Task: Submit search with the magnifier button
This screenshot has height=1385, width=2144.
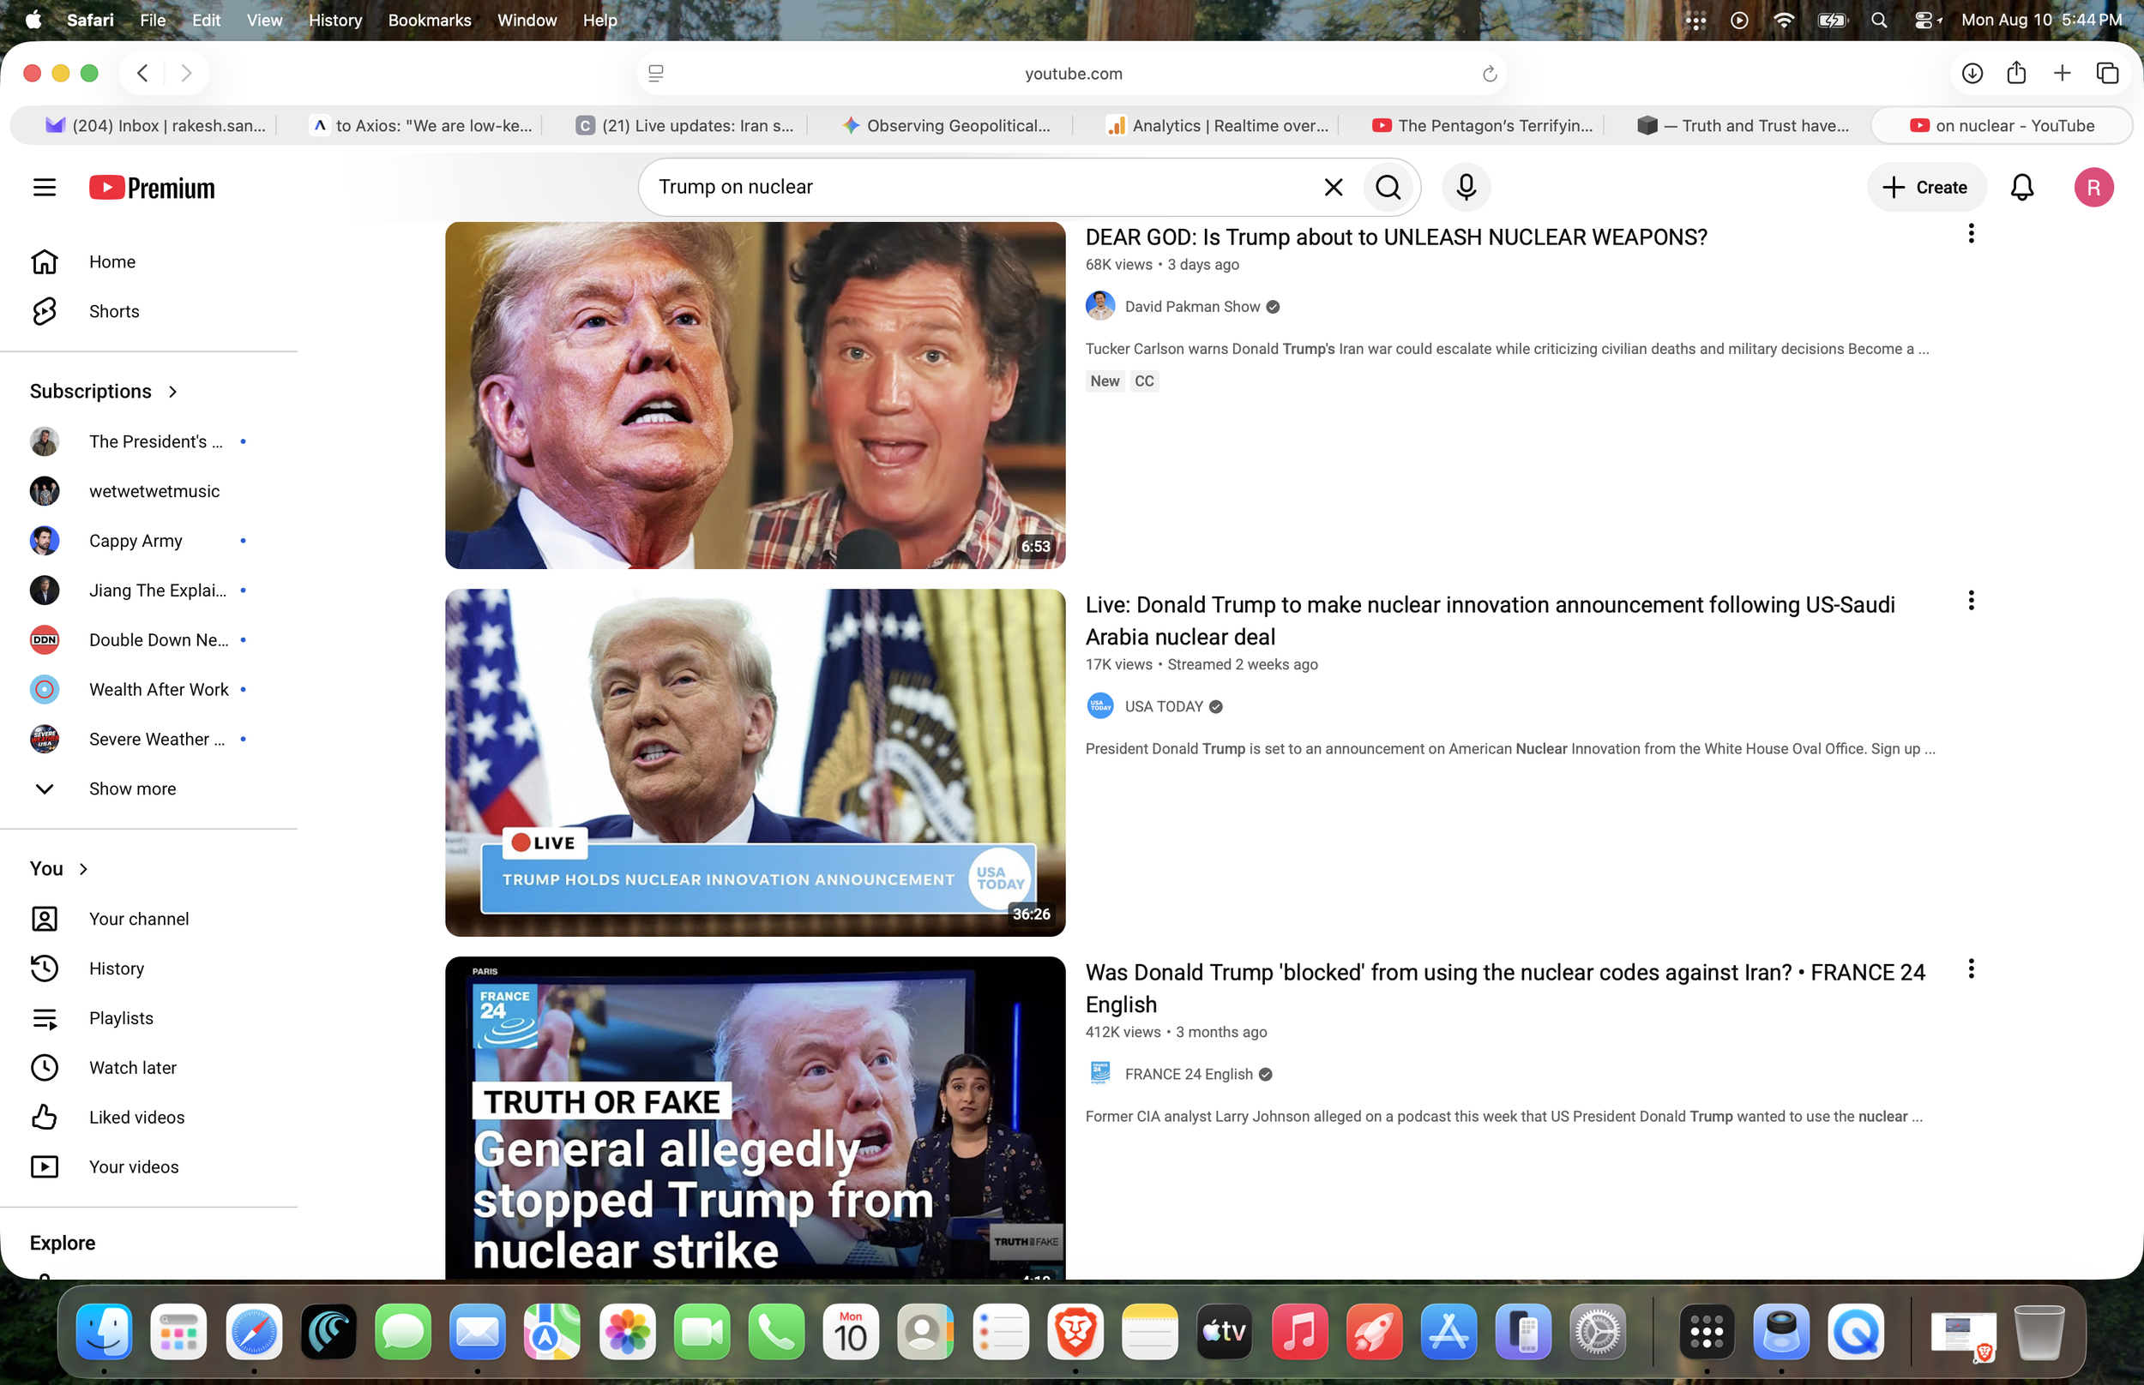Action: point(1388,187)
